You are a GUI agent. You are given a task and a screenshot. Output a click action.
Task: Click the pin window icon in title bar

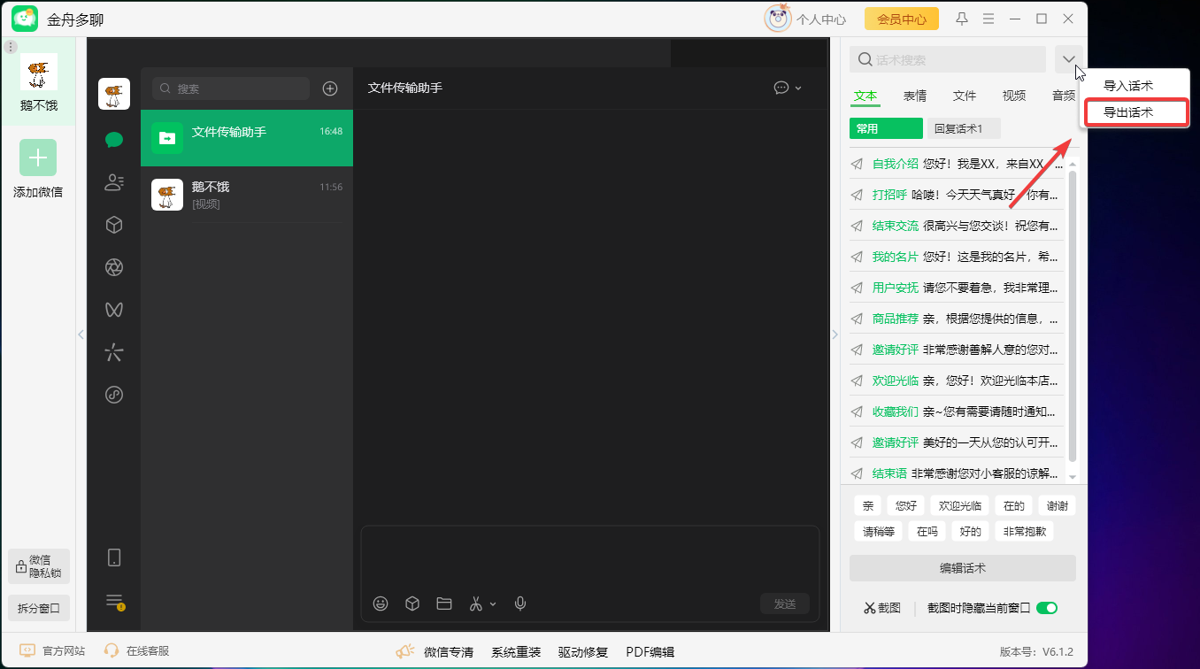(962, 19)
